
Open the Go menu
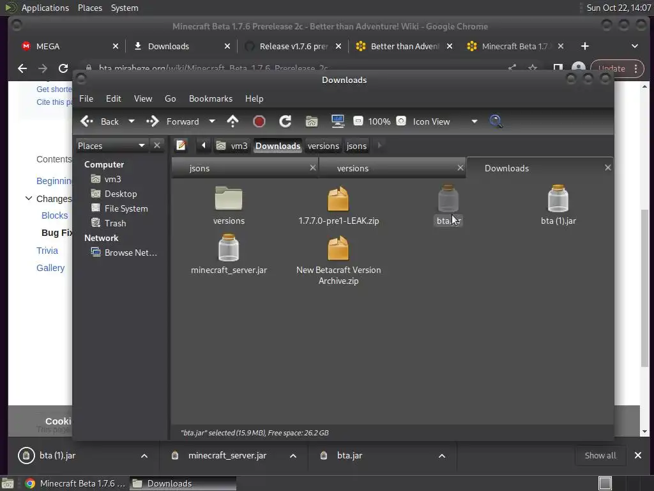[x=170, y=98]
